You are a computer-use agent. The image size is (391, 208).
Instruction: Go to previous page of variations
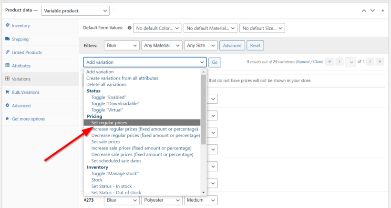[340, 61]
